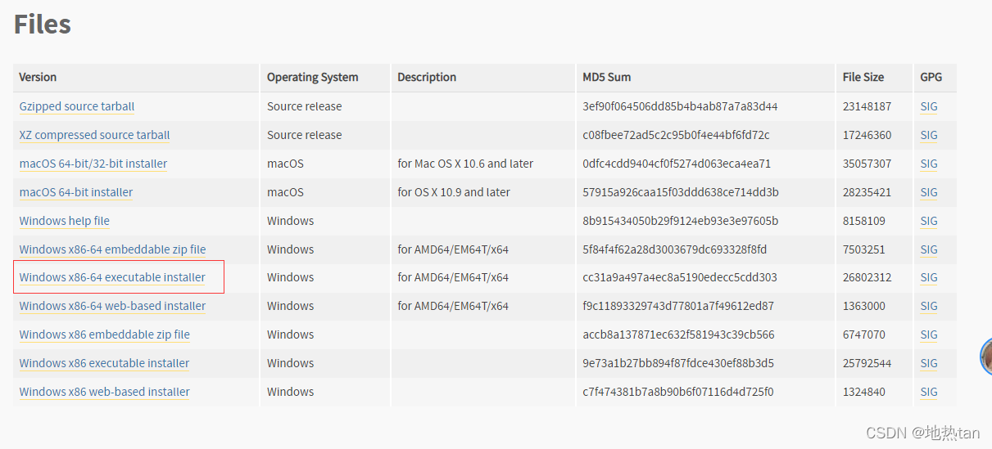Open Windows x86-64 embeddable zip file link

[x=113, y=249]
